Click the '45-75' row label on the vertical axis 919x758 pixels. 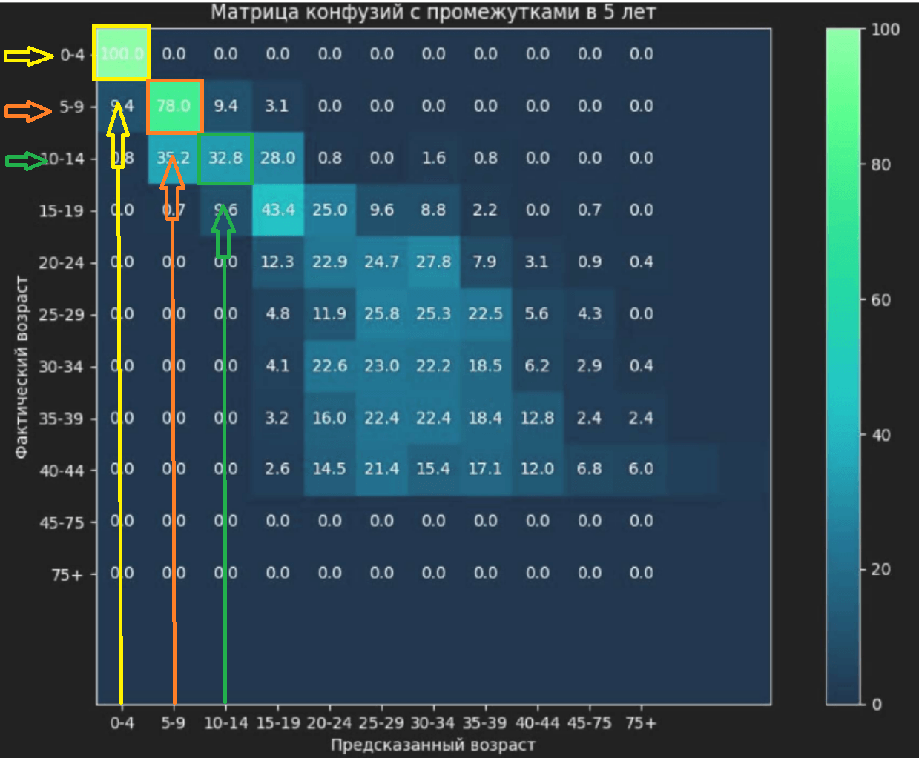62,522
